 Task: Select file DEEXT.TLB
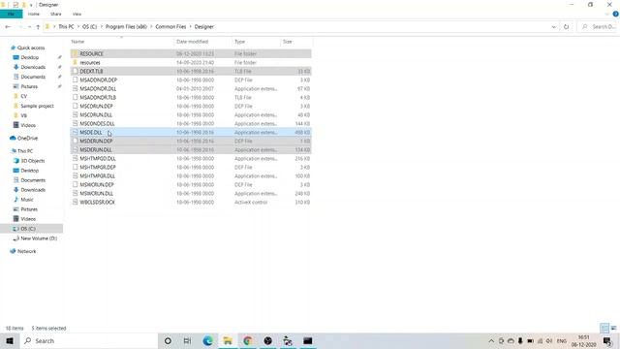coord(191,71)
